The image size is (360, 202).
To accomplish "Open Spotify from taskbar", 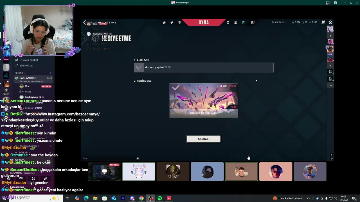I will (160, 198).
